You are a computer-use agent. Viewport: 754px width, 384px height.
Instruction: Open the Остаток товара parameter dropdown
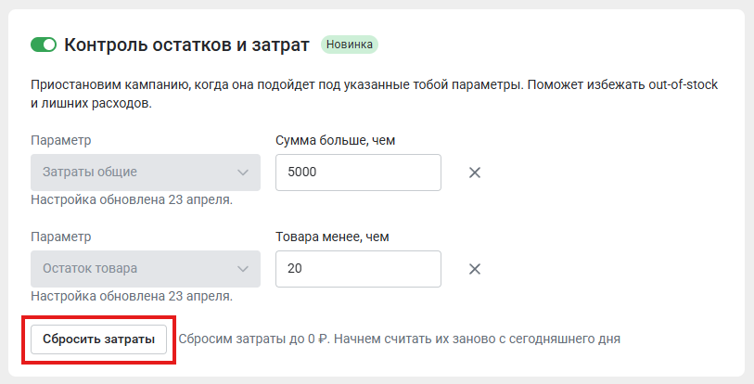pyautogui.click(x=146, y=268)
